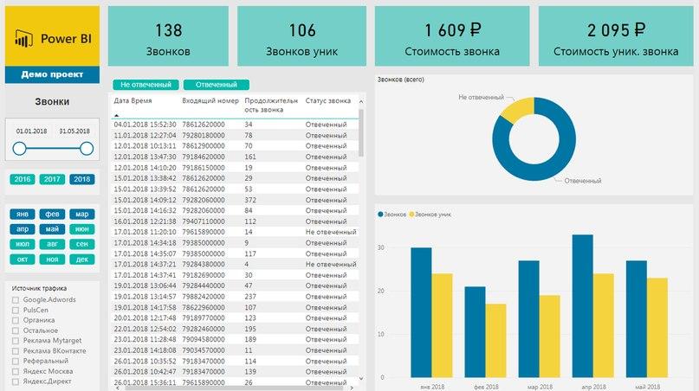Click the table scroll-left arrow
Screen dimensions: 699x391
pyautogui.click(x=117, y=388)
